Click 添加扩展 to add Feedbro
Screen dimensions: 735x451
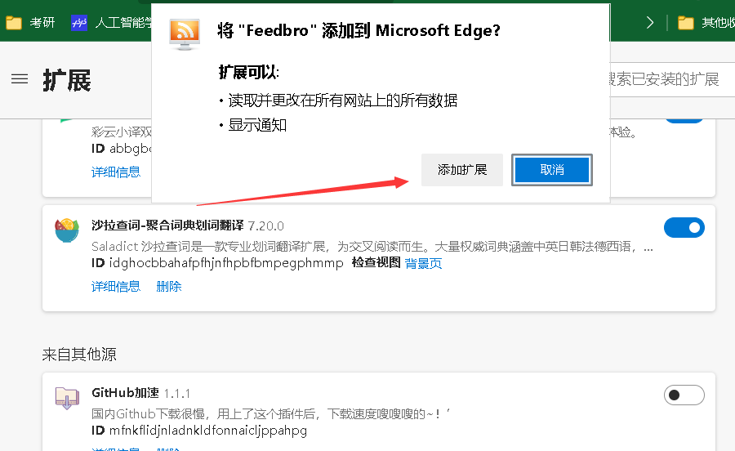[462, 170]
